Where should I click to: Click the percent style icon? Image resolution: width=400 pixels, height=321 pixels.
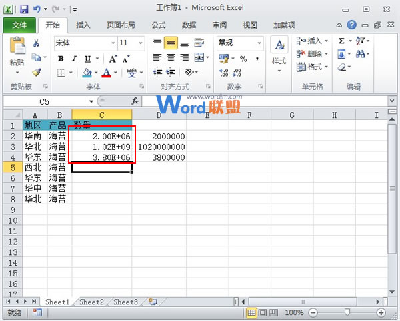[243, 58]
